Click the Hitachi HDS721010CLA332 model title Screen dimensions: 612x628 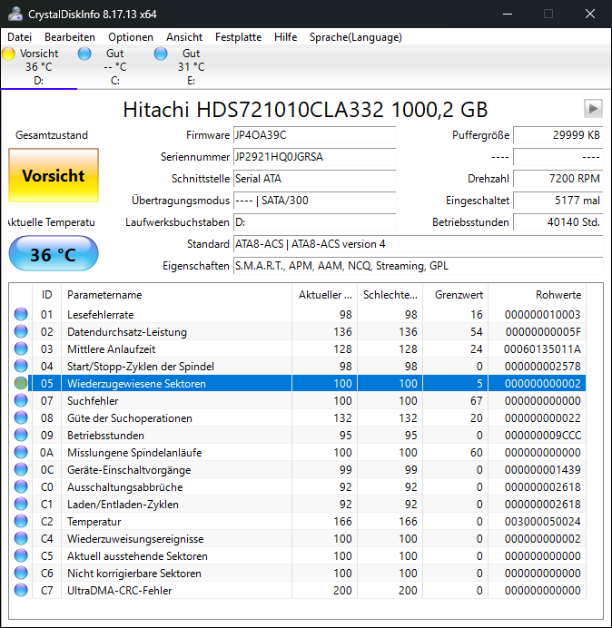(305, 109)
